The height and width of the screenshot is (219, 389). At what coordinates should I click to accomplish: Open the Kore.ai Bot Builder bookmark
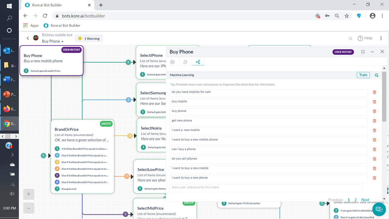click(62, 26)
